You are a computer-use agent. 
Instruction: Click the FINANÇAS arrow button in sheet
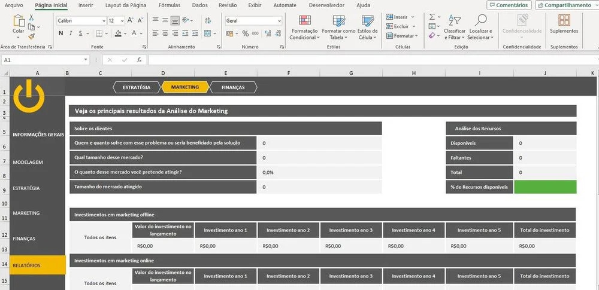234,87
